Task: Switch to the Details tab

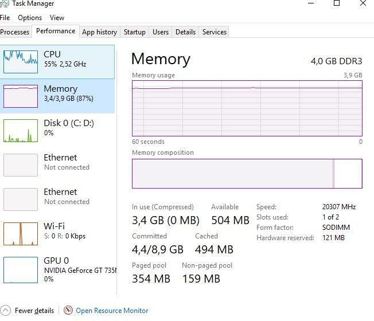Action: (x=185, y=32)
